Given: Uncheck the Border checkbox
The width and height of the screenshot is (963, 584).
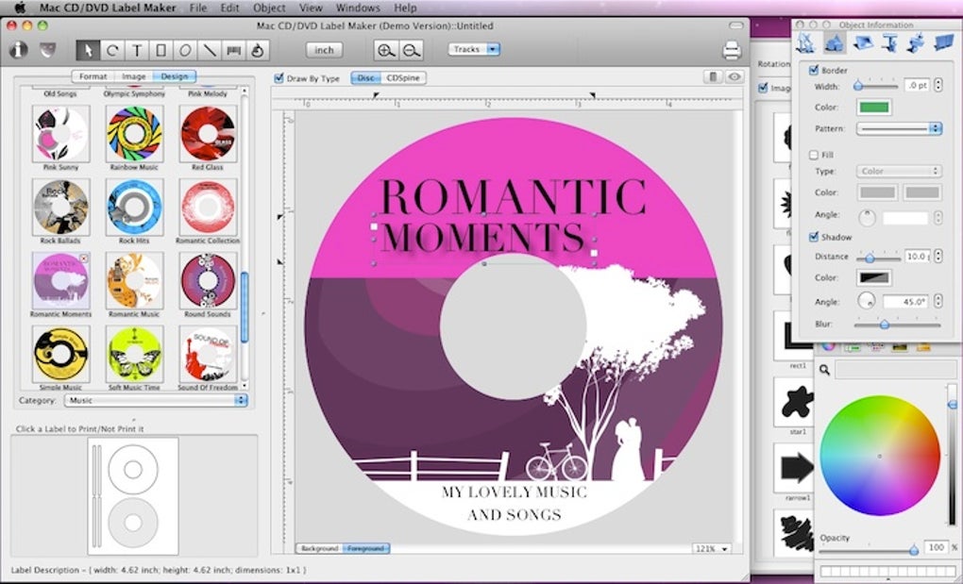Looking at the screenshot, I should pos(814,71).
